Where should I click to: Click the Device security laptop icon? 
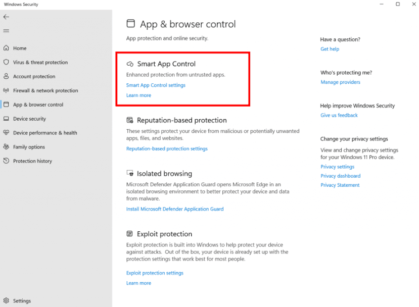click(6, 119)
